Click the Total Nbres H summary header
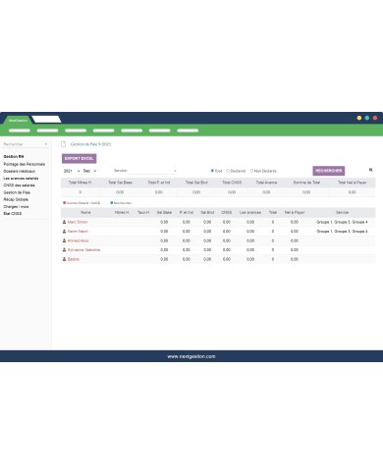 click(80, 183)
